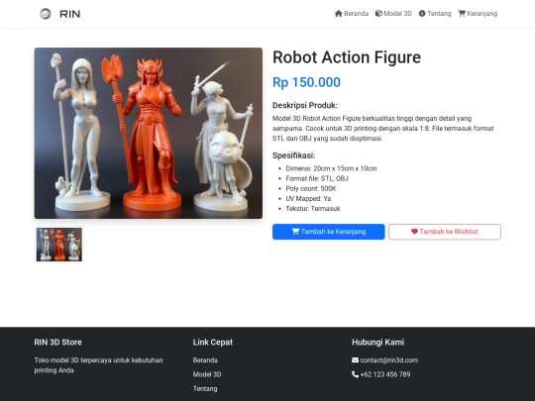535x401 pixels.
Task: Open Keranjang from top navigation
Action: point(478,14)
